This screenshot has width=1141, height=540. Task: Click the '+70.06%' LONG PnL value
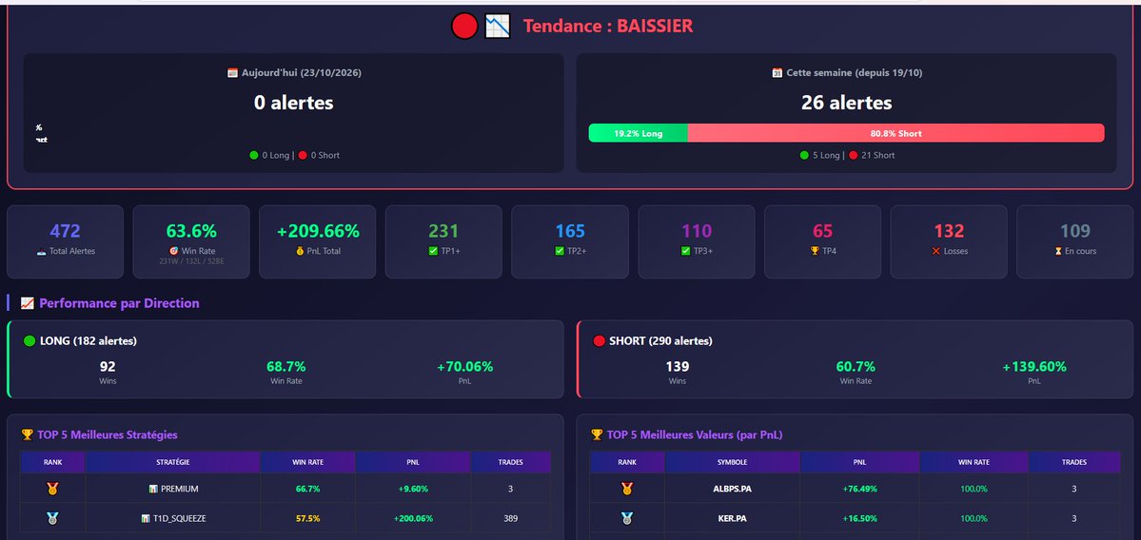465,366
